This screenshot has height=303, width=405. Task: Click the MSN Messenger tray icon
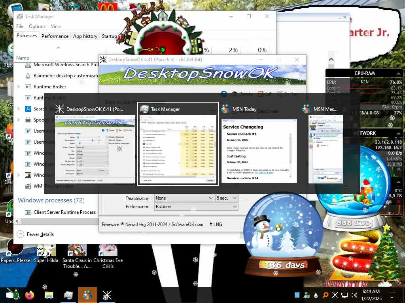click(307, 295)
